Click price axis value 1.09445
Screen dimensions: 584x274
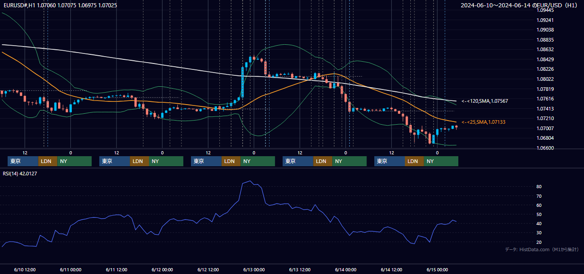pyautogui.click(x=546, y=10)
